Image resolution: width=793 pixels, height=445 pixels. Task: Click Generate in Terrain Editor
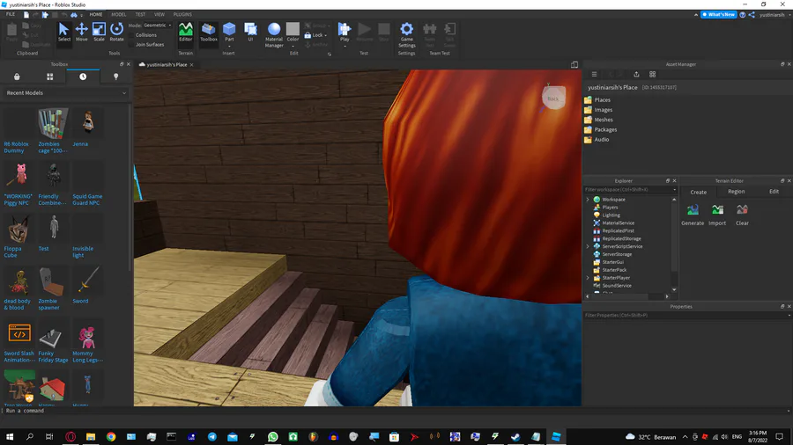(693, 215)
